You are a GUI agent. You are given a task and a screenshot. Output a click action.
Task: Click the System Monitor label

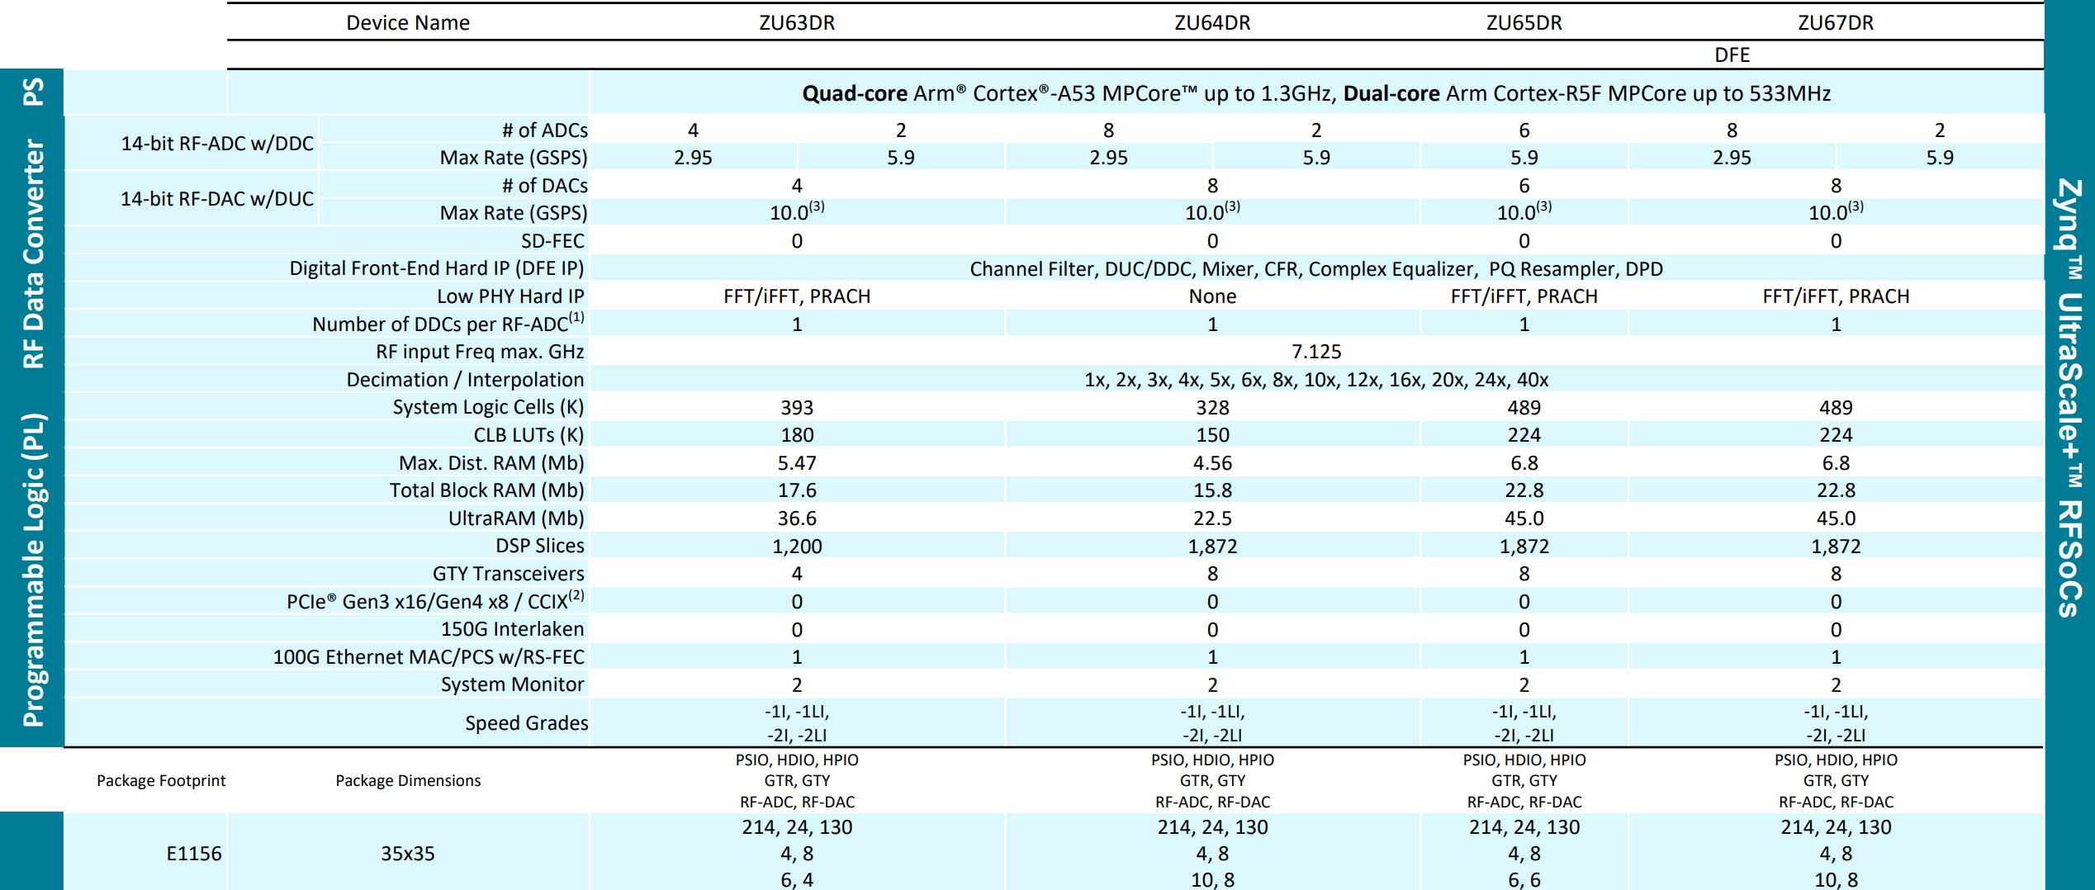tap(512, 684)
